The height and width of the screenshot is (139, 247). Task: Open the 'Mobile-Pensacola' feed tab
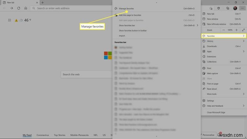click(79, 135)
